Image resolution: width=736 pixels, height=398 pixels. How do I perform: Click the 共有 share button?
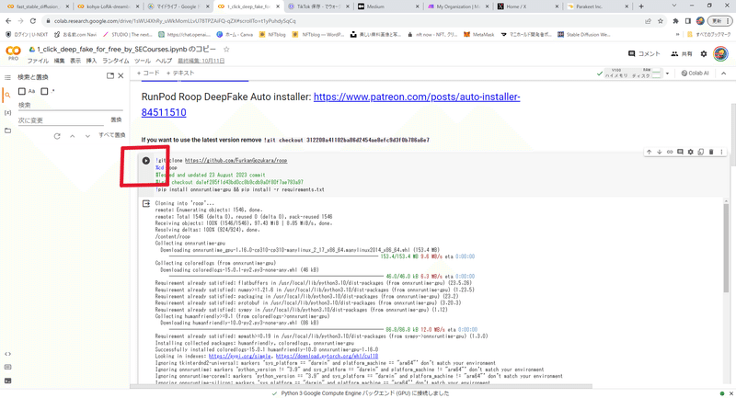click(682, 54)
